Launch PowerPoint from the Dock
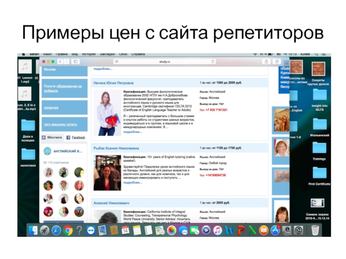This screenshot has height=259, width=346. [x=241, y=231]
